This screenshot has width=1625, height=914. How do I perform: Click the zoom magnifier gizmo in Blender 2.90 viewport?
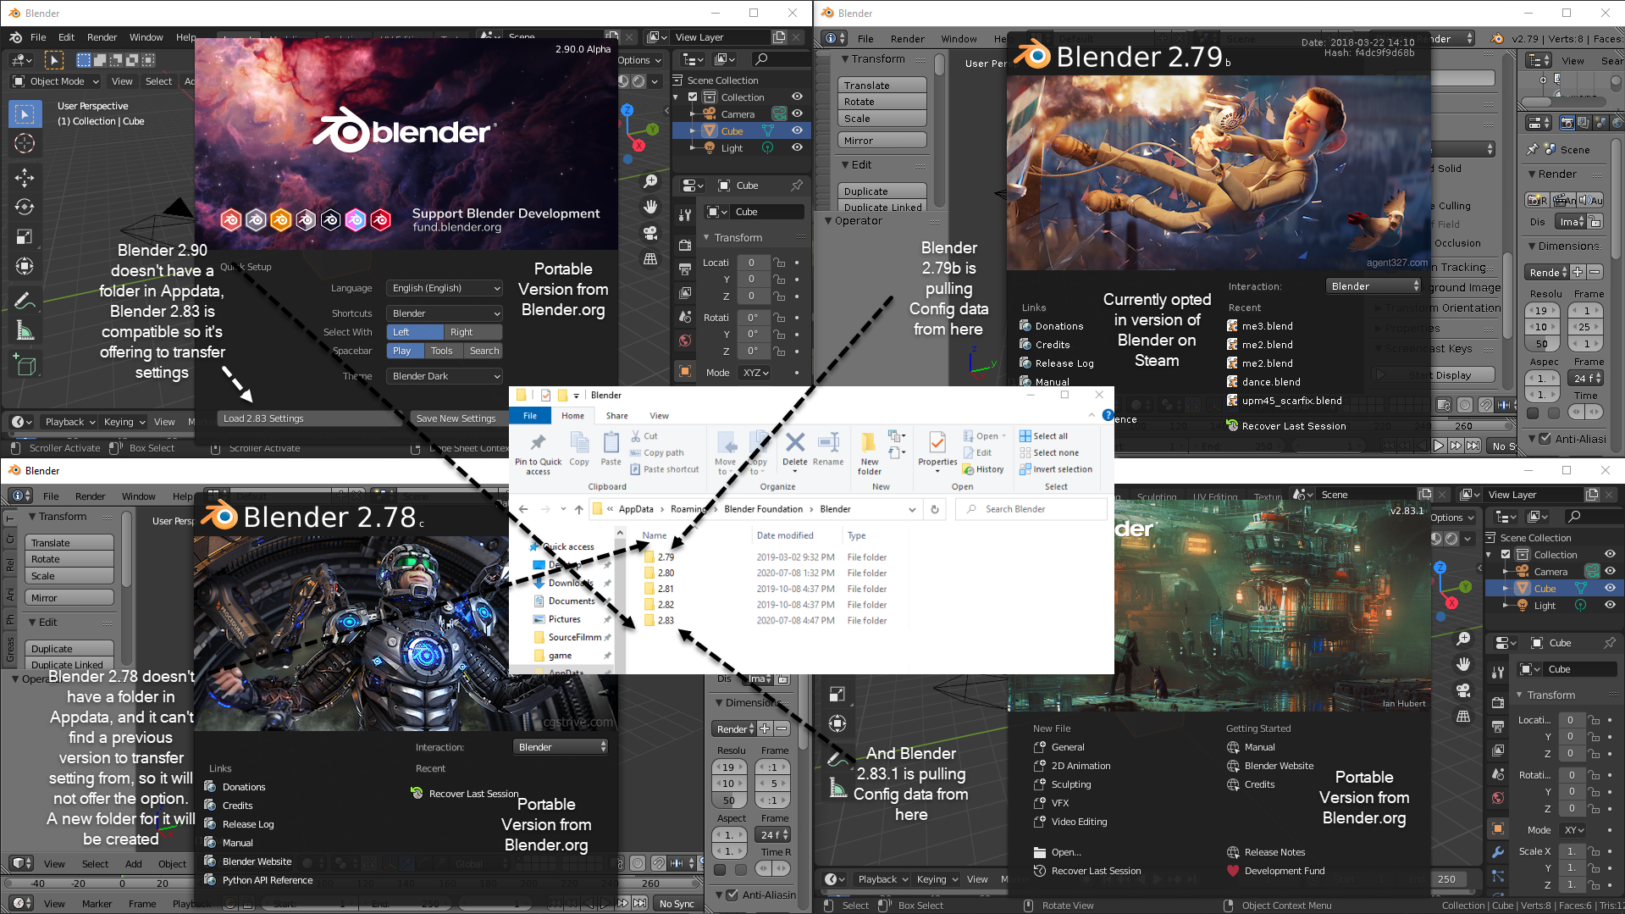[x=650, y=181]
